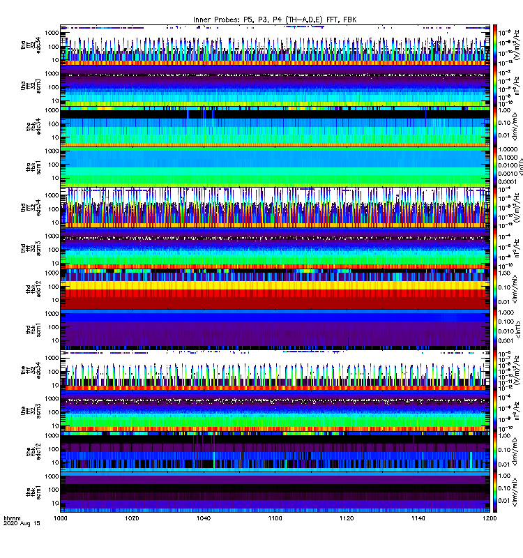The width and height of the screenshot is (523, 558).
Task: Click the red band in thd fbk edc12 panel
Action: point(275,293)
